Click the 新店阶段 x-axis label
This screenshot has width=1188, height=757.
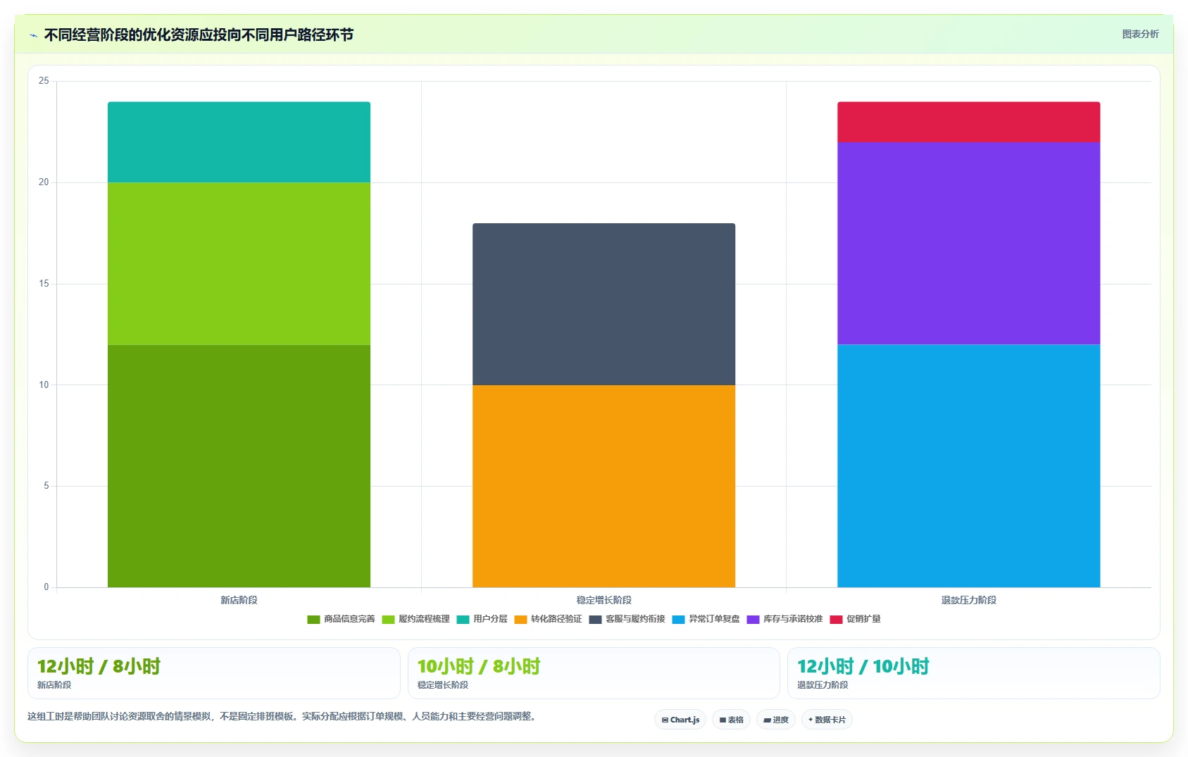239,600
